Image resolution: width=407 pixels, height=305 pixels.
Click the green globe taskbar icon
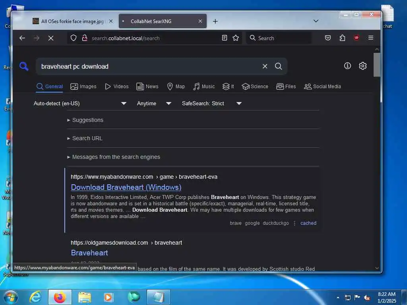(134, 297)
